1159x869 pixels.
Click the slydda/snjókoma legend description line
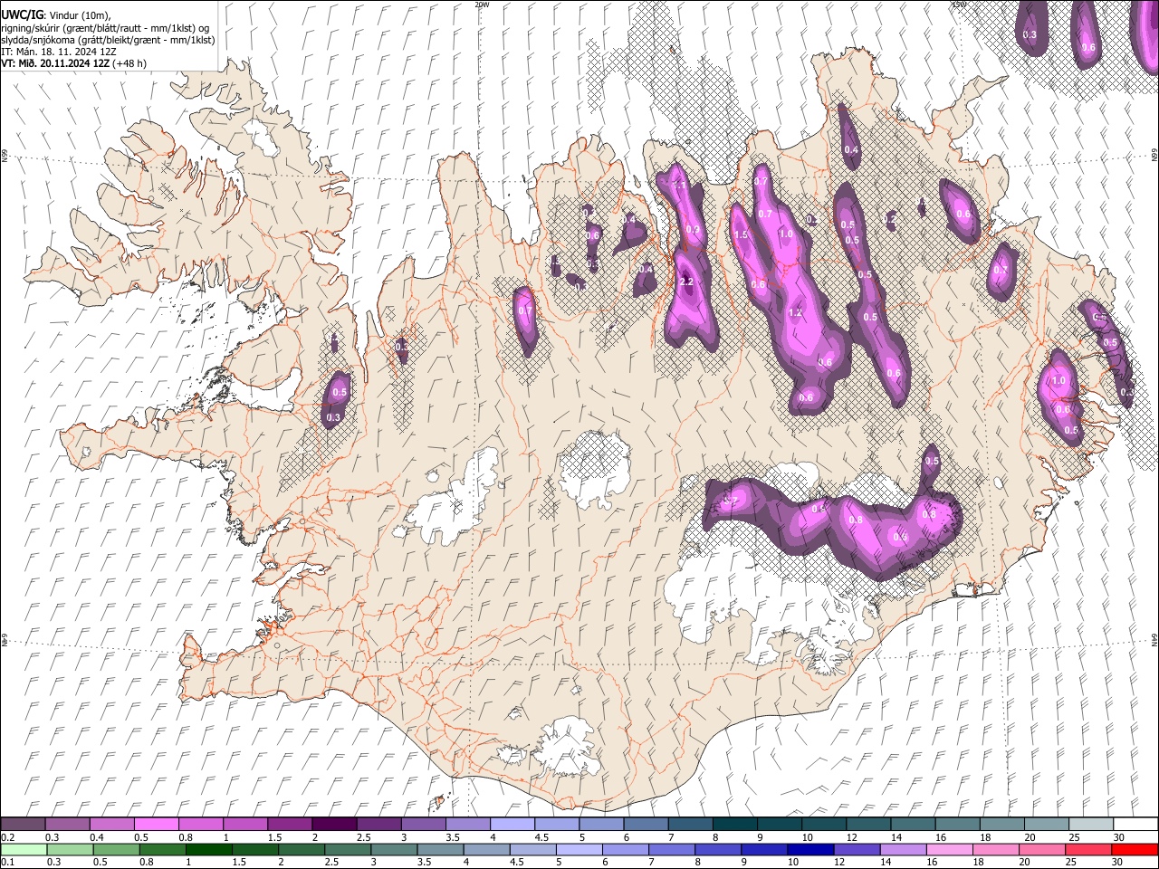tap(108, 40)
